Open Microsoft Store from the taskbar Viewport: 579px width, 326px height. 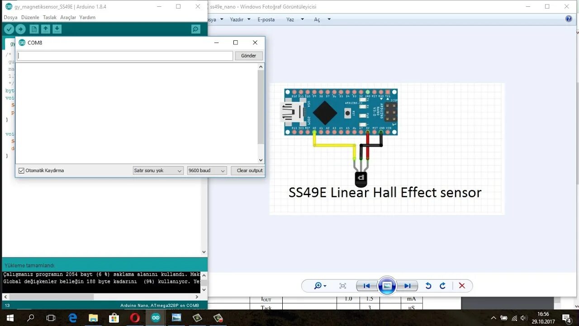114,318
